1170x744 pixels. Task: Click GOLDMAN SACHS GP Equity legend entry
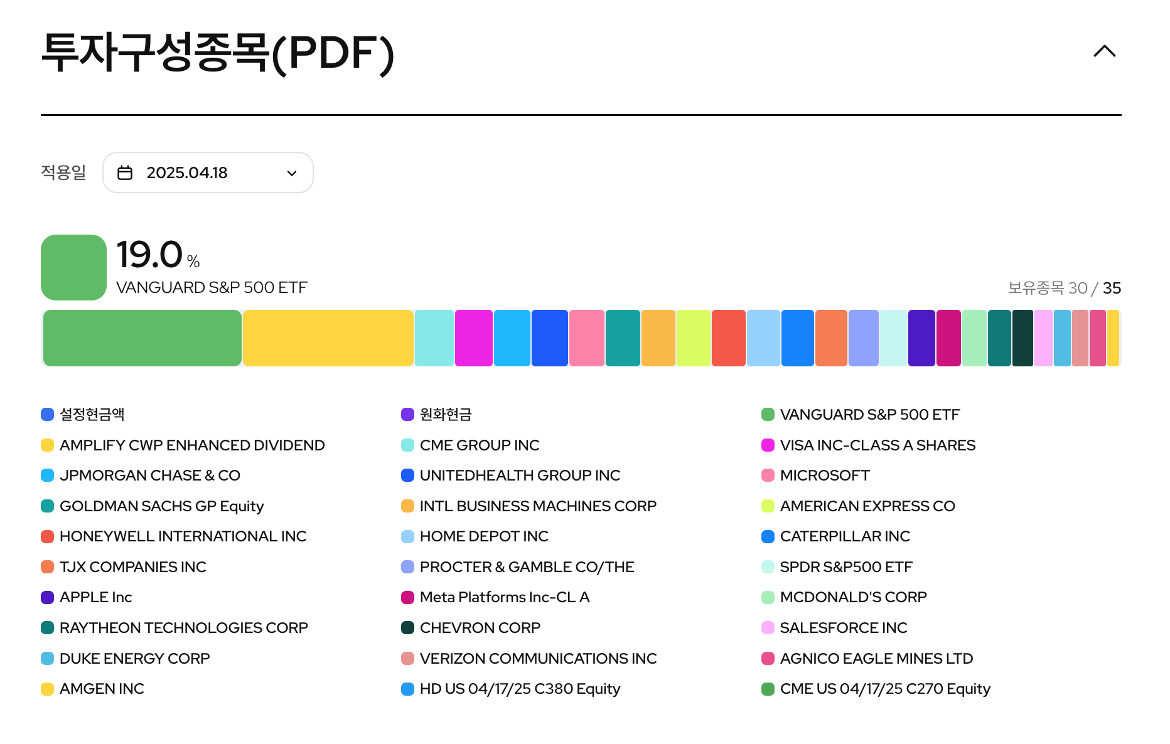click(x=152, y=506)
